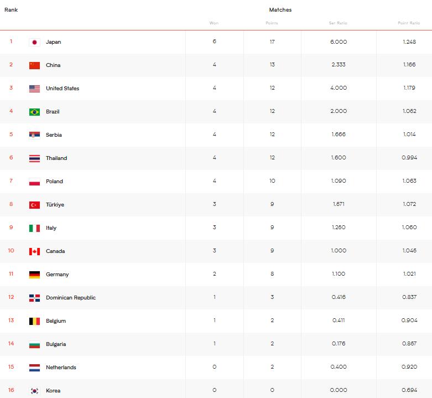Click the Korea flag icon

tap(34, 391)
